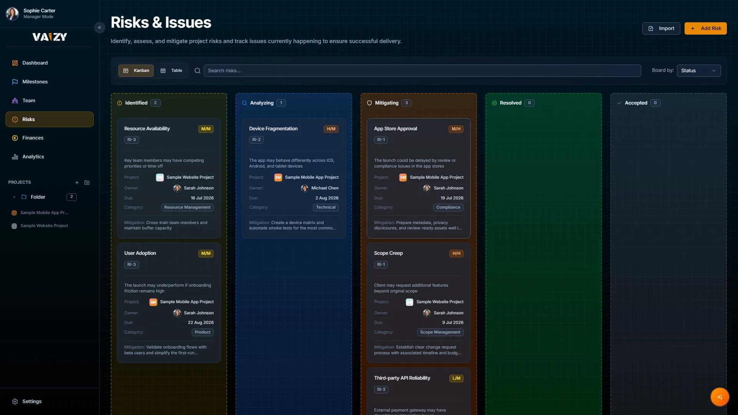The image size is (738, 415).
Task: Click the Technical category tag
Action: click(x=326, y=207)
